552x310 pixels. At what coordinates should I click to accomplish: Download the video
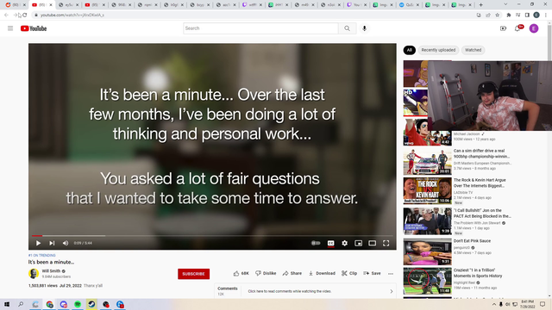pos(322,274)
